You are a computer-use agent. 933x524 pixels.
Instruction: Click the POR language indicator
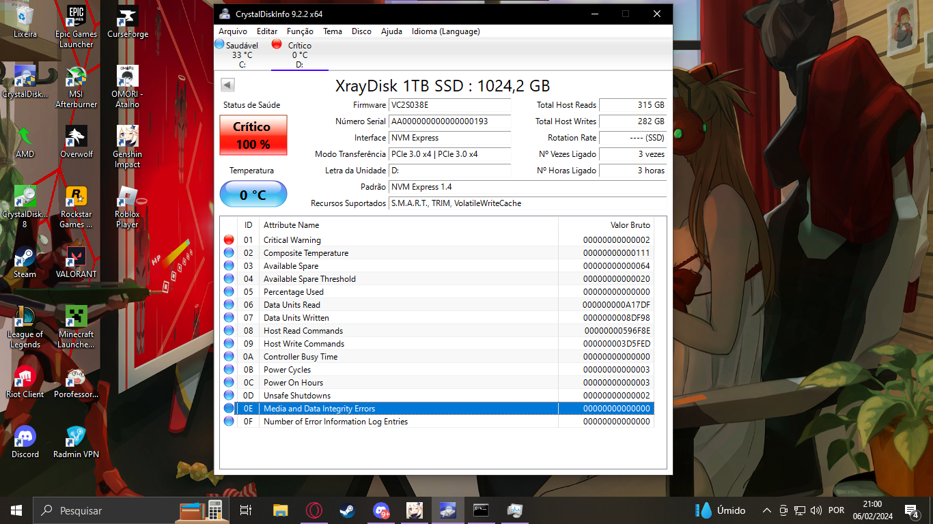[836, 510]
